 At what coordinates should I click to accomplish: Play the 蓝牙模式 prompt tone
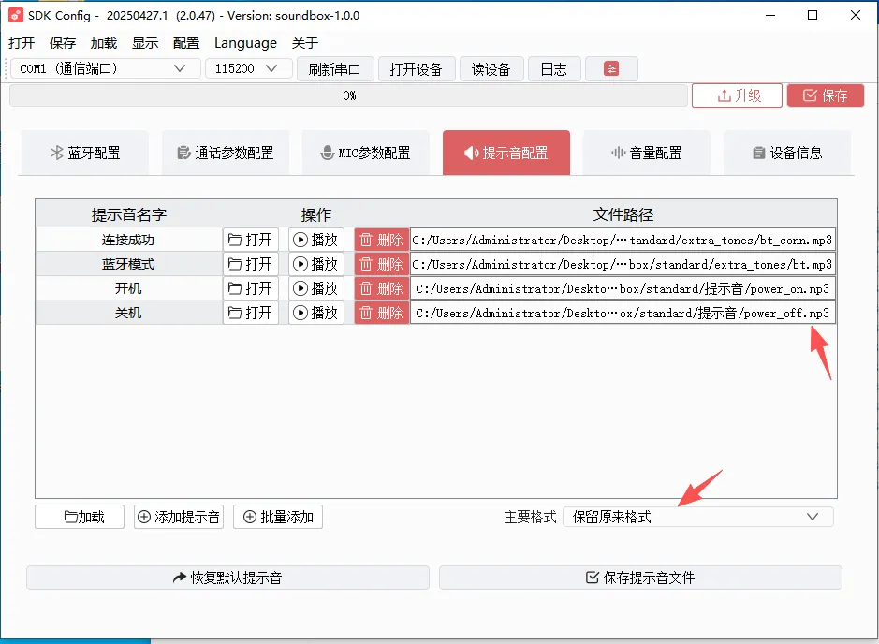316,264
